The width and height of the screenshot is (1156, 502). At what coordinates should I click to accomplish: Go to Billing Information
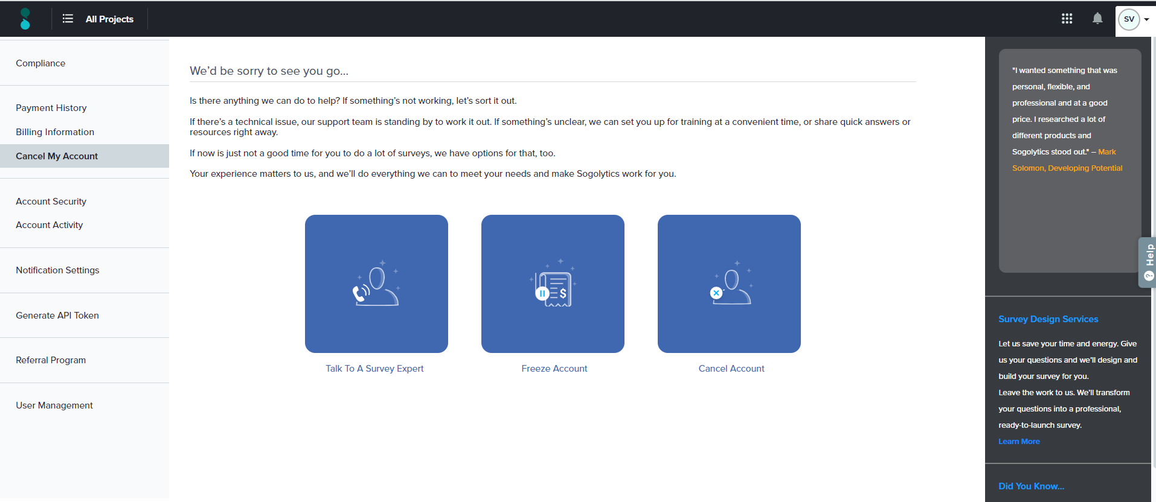(55, 132)
